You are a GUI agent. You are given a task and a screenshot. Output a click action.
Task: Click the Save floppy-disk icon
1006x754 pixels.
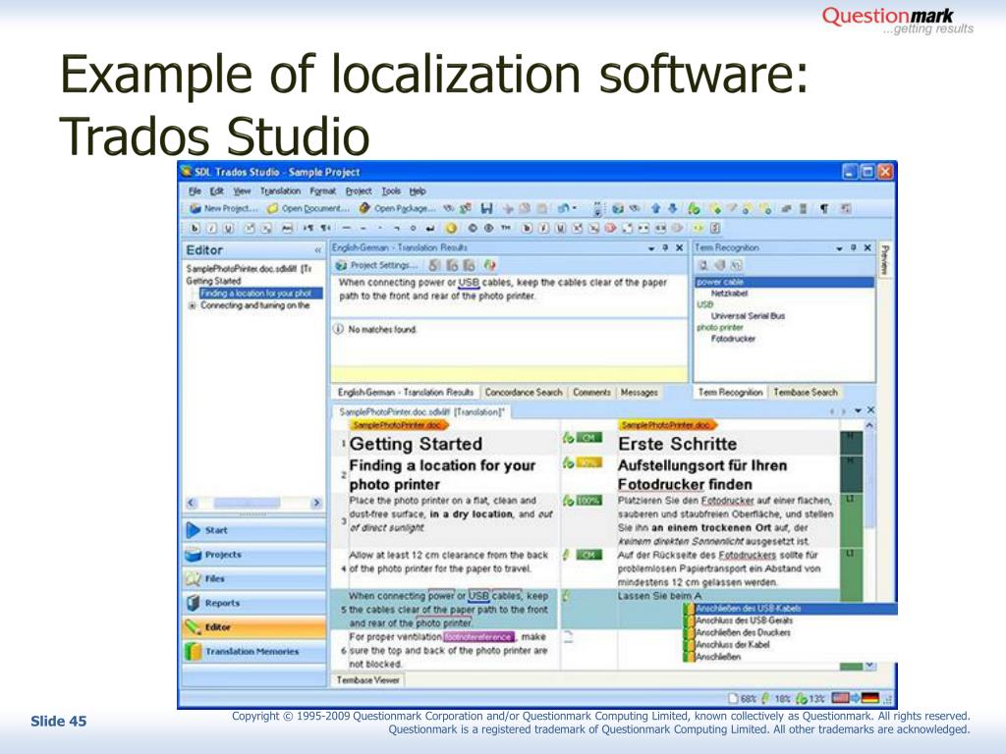pyautogui.click(x=486, y=208)
